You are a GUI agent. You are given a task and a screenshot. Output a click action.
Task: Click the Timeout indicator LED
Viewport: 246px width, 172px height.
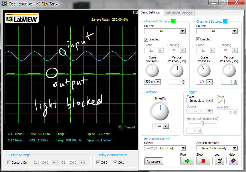click(120, 127)
